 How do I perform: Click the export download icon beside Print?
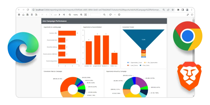pos(23,15)
